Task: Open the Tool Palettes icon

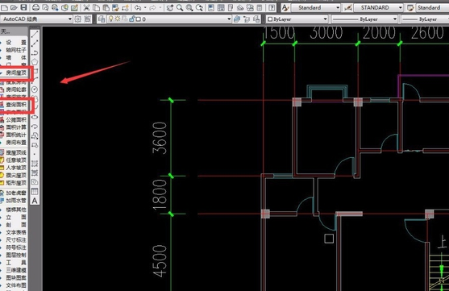Action: pyautogui.click(x=231, y=8)
